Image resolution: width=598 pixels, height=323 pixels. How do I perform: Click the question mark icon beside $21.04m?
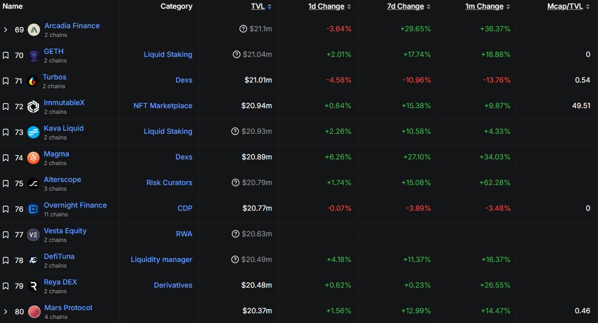coord(237,54)
